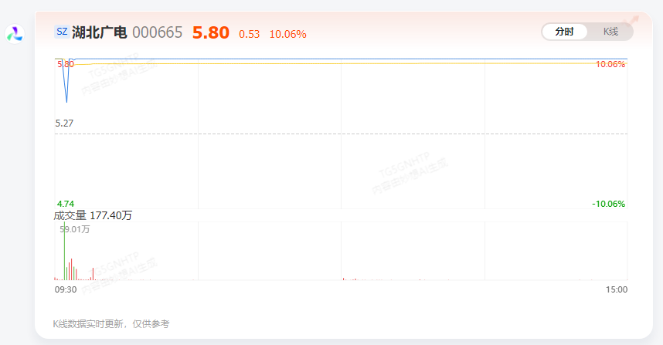
Task: Click the 5.27 previous close label
Action: [x=64, y=123]
